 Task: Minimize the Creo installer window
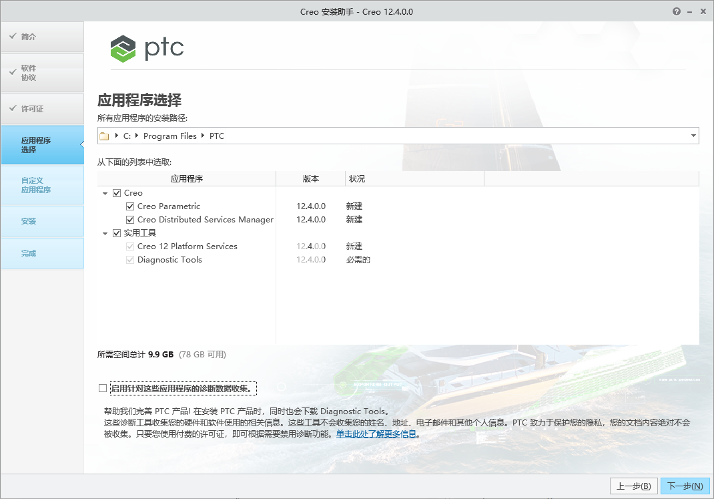[x=690, y=12]
